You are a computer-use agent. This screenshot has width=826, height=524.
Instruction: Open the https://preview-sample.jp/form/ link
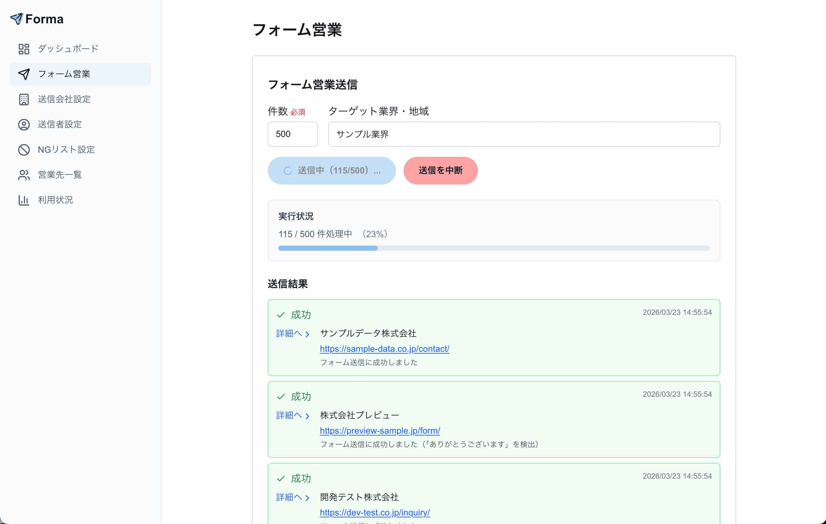(x=379, y=430)
